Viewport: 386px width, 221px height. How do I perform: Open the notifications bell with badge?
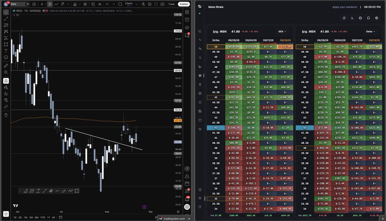tap(188, 199)
